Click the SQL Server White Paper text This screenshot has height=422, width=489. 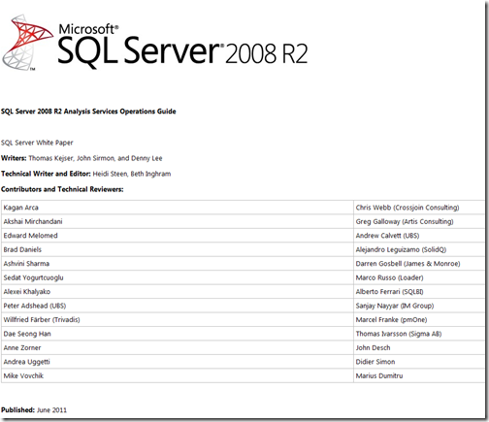37,143
